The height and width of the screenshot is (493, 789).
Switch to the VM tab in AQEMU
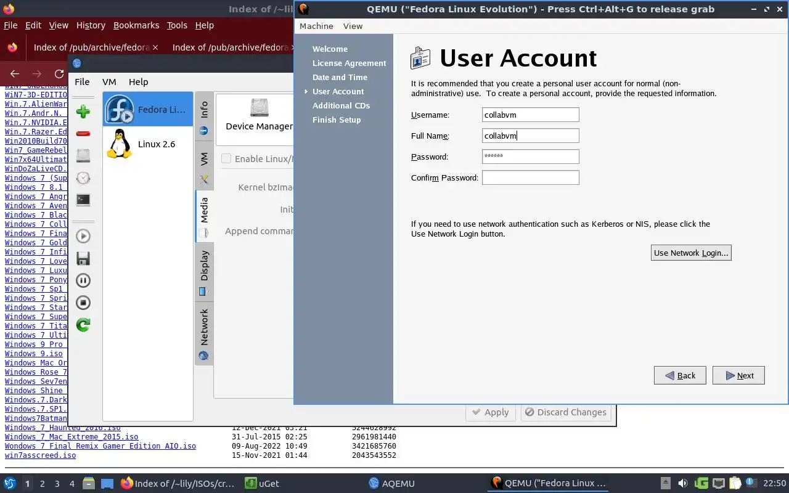click(x=204, y=166)
